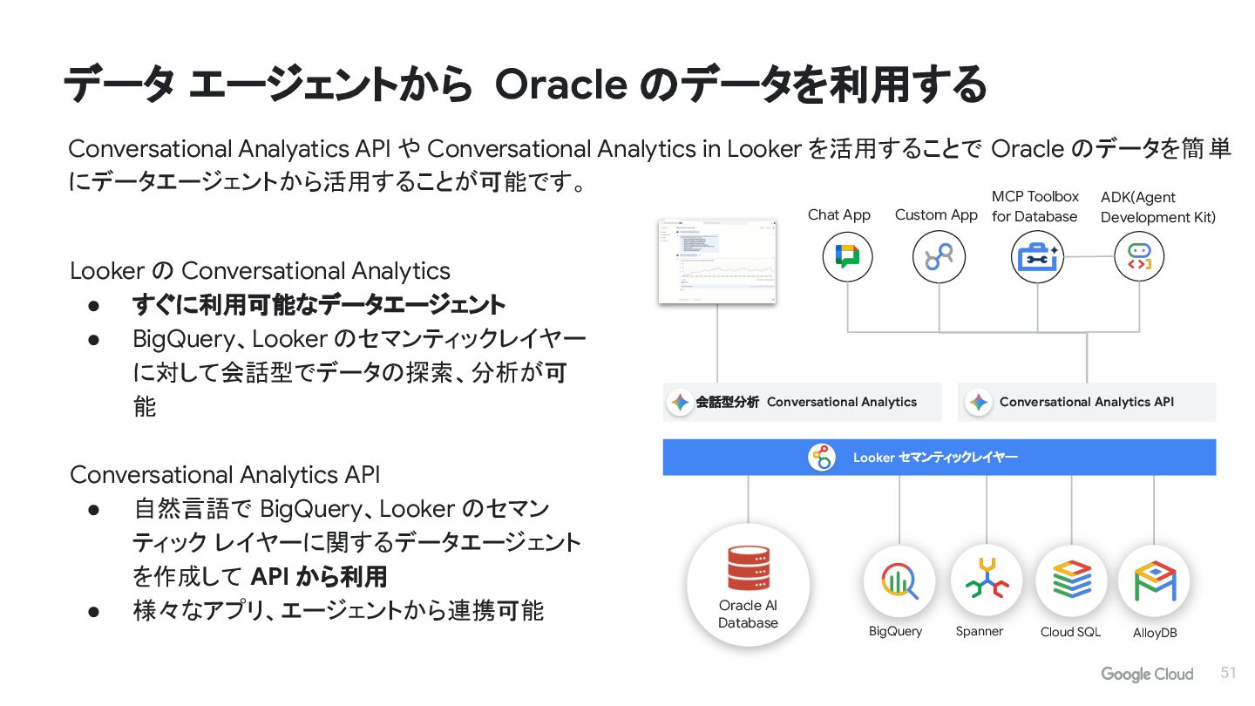Click the 'ADK(Agent Development Kit)' label
The height and width of the screenshot is (706, 1255).
[1158, 207]
